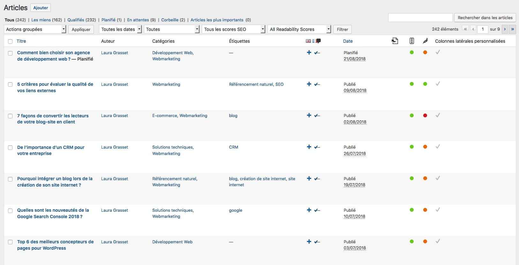Open the 'Toutes' categories dropdown
This screenshot has width=519, height=265.
[172, 29]
